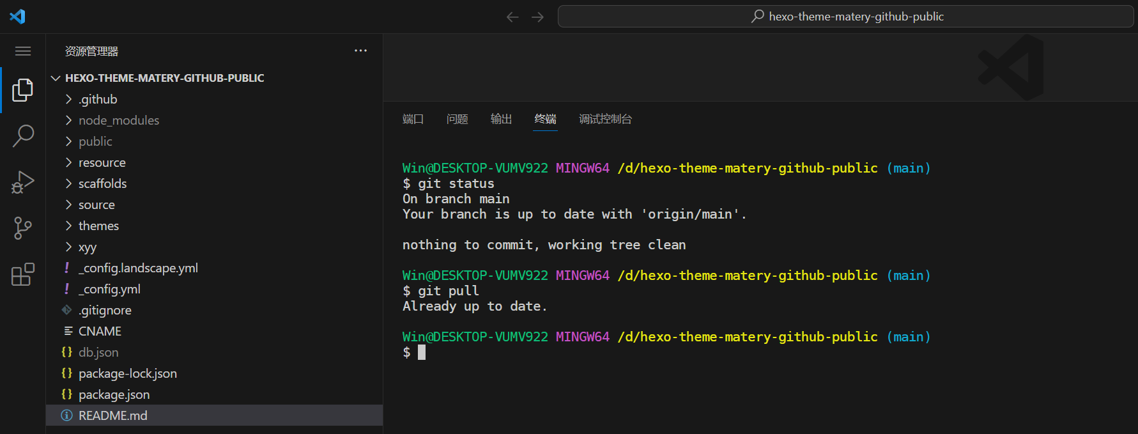This screenshot has width=1138, height=434.
Task: Switch to the 输出 panel tab
Action: (501, 119)
